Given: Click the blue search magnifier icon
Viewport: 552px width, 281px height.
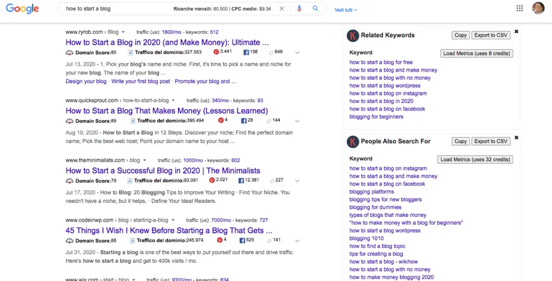Looking at the screenshot, I should [x=315, y=9].
